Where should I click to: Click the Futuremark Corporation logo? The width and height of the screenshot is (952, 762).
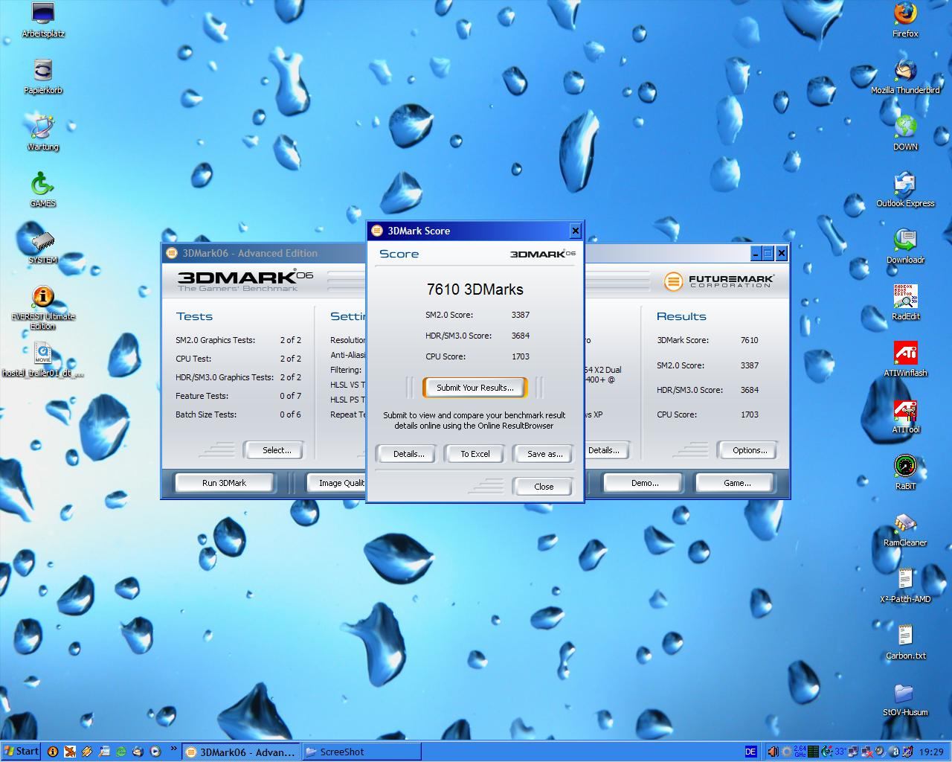click(718, 281)
